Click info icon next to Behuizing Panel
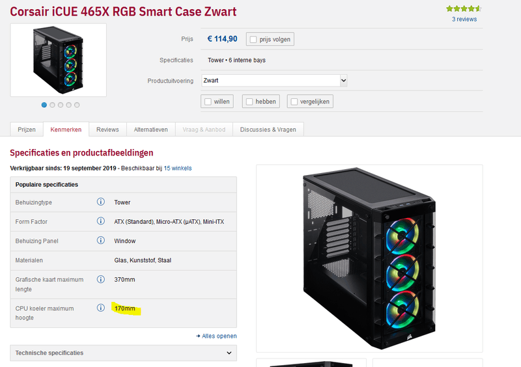 (x=101, y=241)
